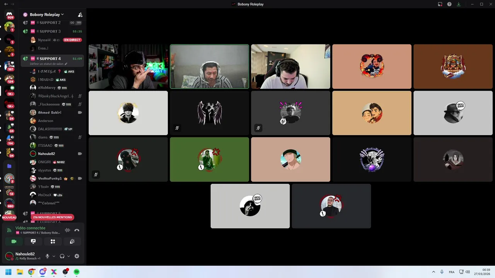
Task: Focus the video tile with white room
Action: (x=290, y=66)
